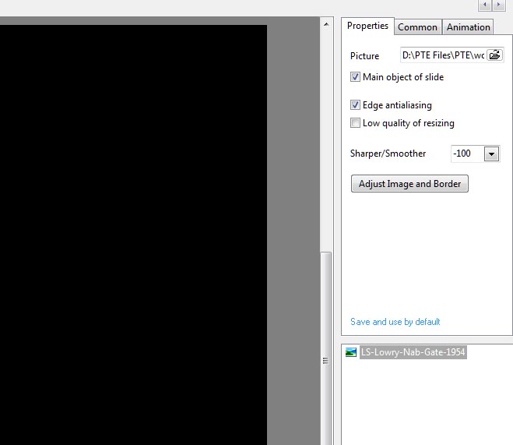
Task: Expand the Sharper/Smoother dropdown arrow
Action: (491, 154)
